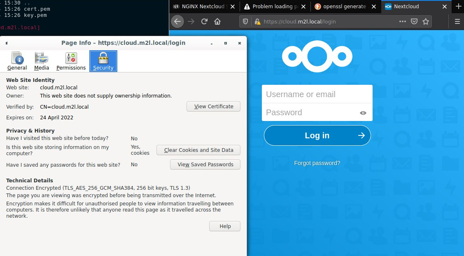Reload the current page
Viewport: 464px width, 256px height.
[x=204, y=21]
